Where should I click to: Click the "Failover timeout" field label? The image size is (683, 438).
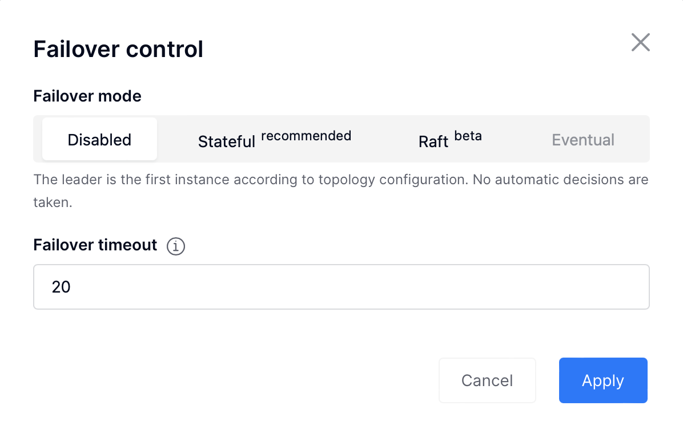[95, 245]
